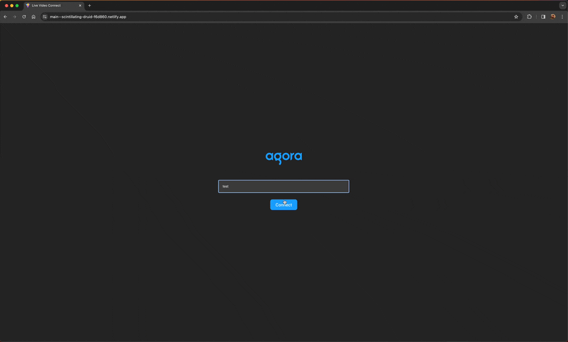This screenshot has height=342, width=568.
Task: Close the Live Video Connect tab
Action: (80, 5)
